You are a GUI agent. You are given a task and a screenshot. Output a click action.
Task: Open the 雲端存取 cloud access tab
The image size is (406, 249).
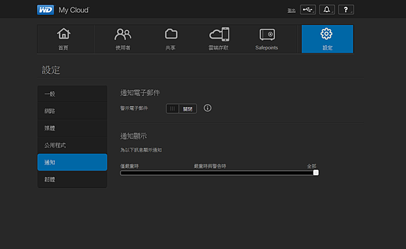pyautogui.click(x=219, y=39)
